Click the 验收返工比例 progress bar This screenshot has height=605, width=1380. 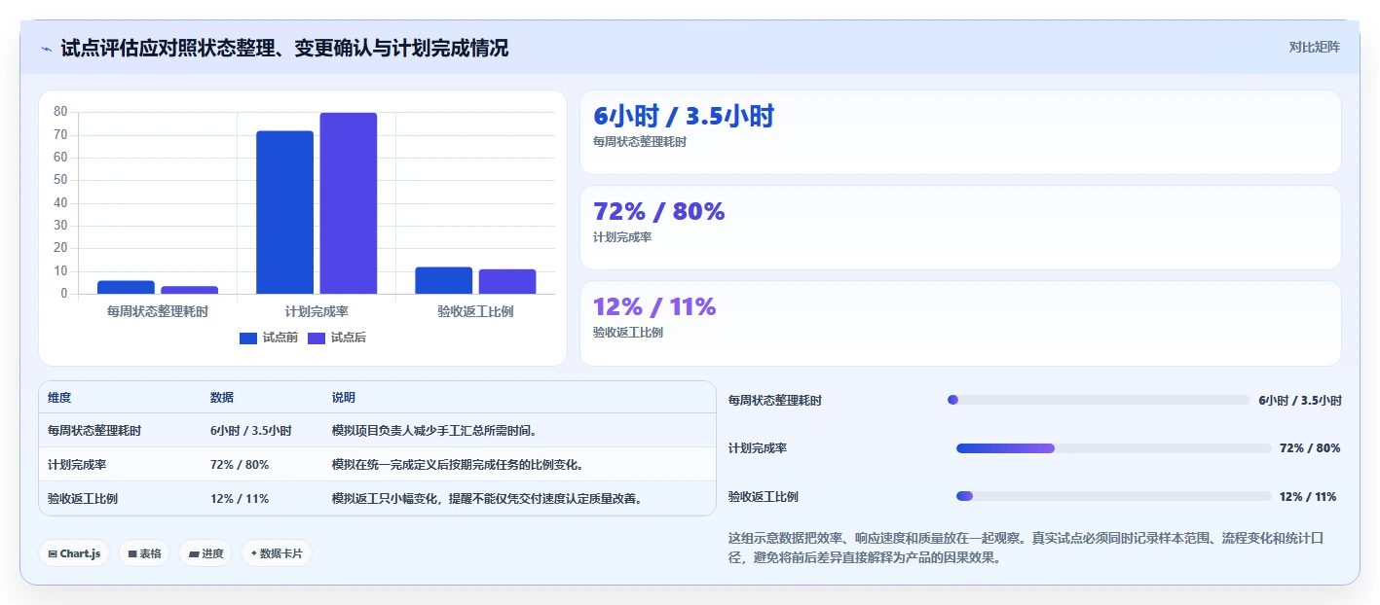(x=1114, y=496)
